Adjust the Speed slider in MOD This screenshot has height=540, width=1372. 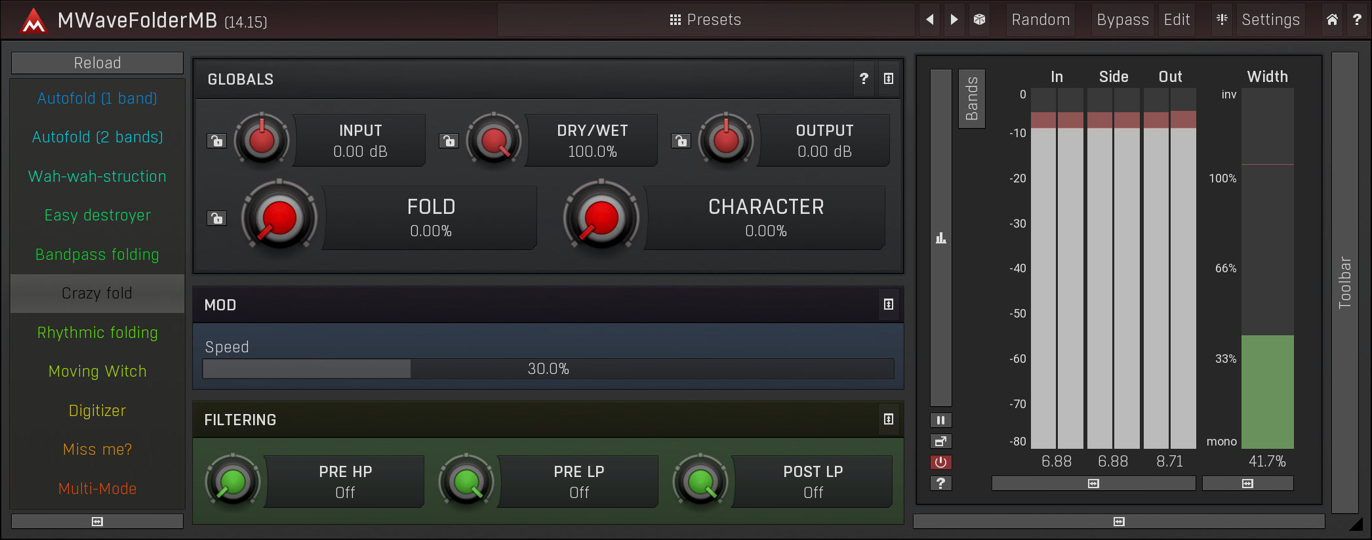pos(548,369)
